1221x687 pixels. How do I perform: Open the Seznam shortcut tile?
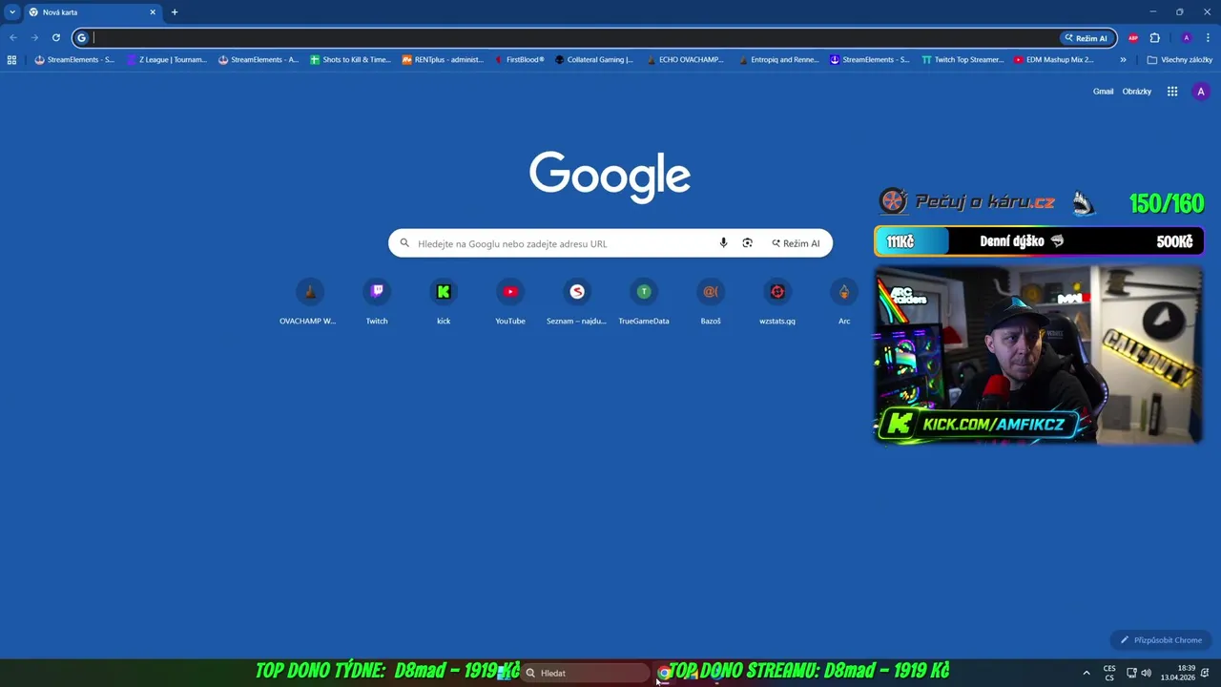[577, 302]
